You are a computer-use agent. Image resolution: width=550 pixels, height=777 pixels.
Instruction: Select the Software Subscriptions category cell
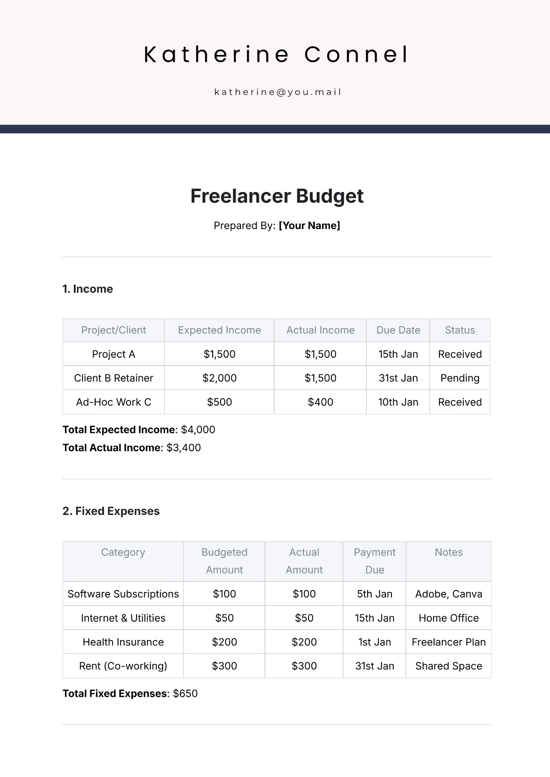pyautogui.click(x=123, y=594)
